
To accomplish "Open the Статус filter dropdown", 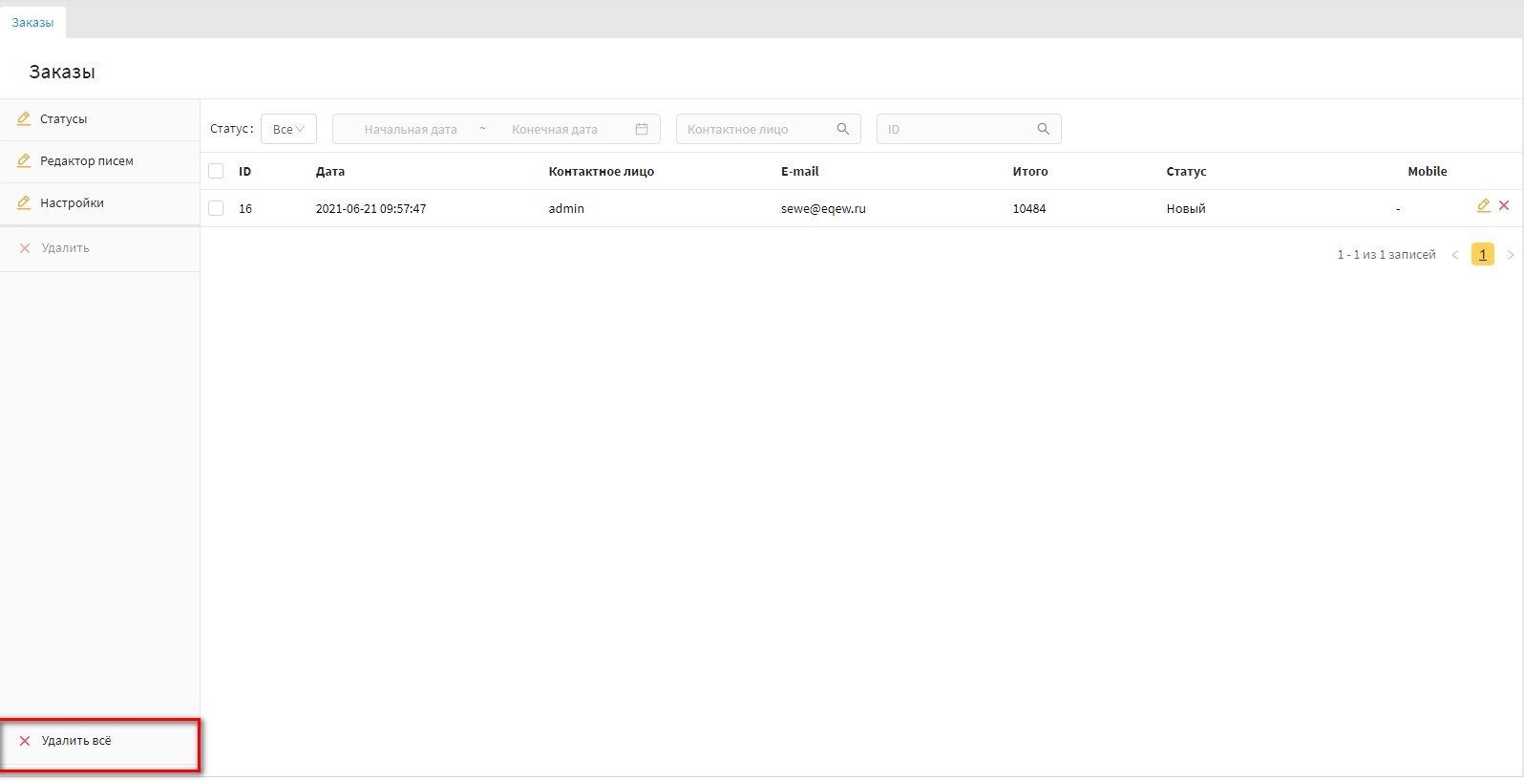I will click(x=288, y=130).
